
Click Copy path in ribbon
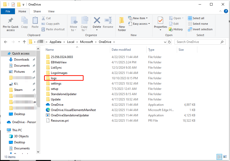click(x=51, y=24)
